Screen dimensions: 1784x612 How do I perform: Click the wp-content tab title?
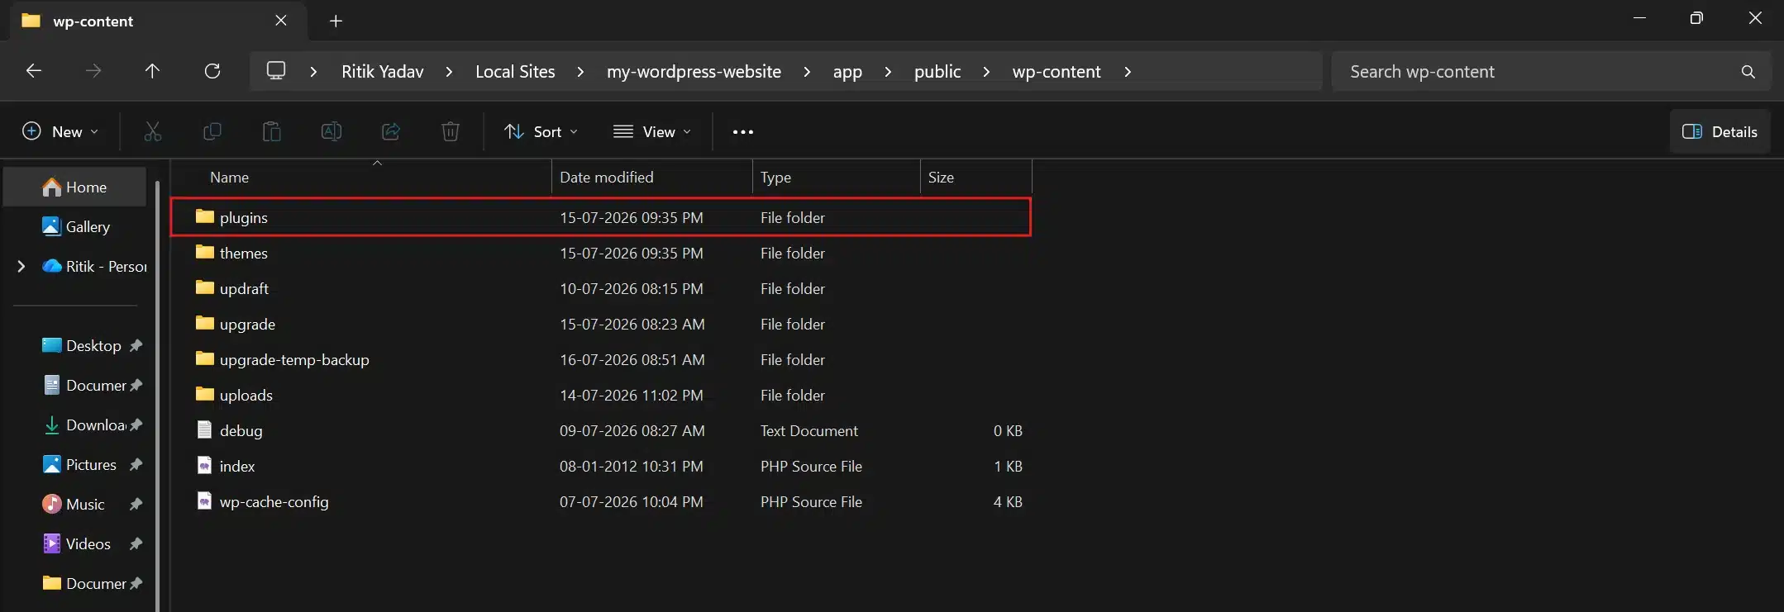[93, 21]
